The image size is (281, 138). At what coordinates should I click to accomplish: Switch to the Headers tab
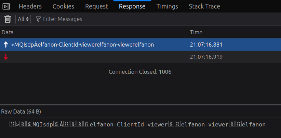[x=30, y=6]
